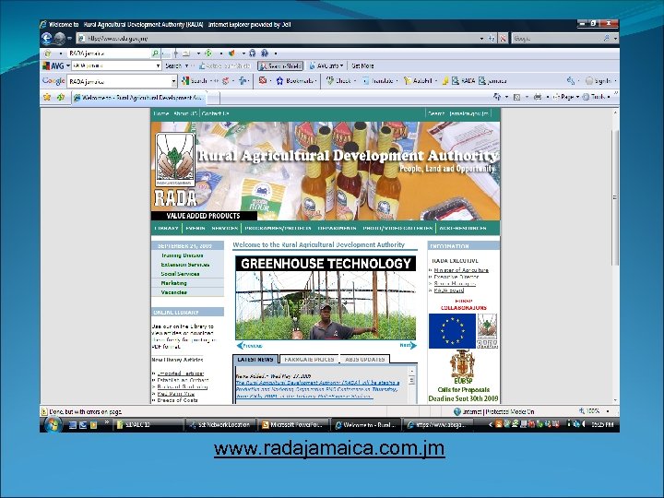Click the Refresh icon beside address bar
Screen dimensions: 664x498
pyautogui.click(x=492, y=39)
